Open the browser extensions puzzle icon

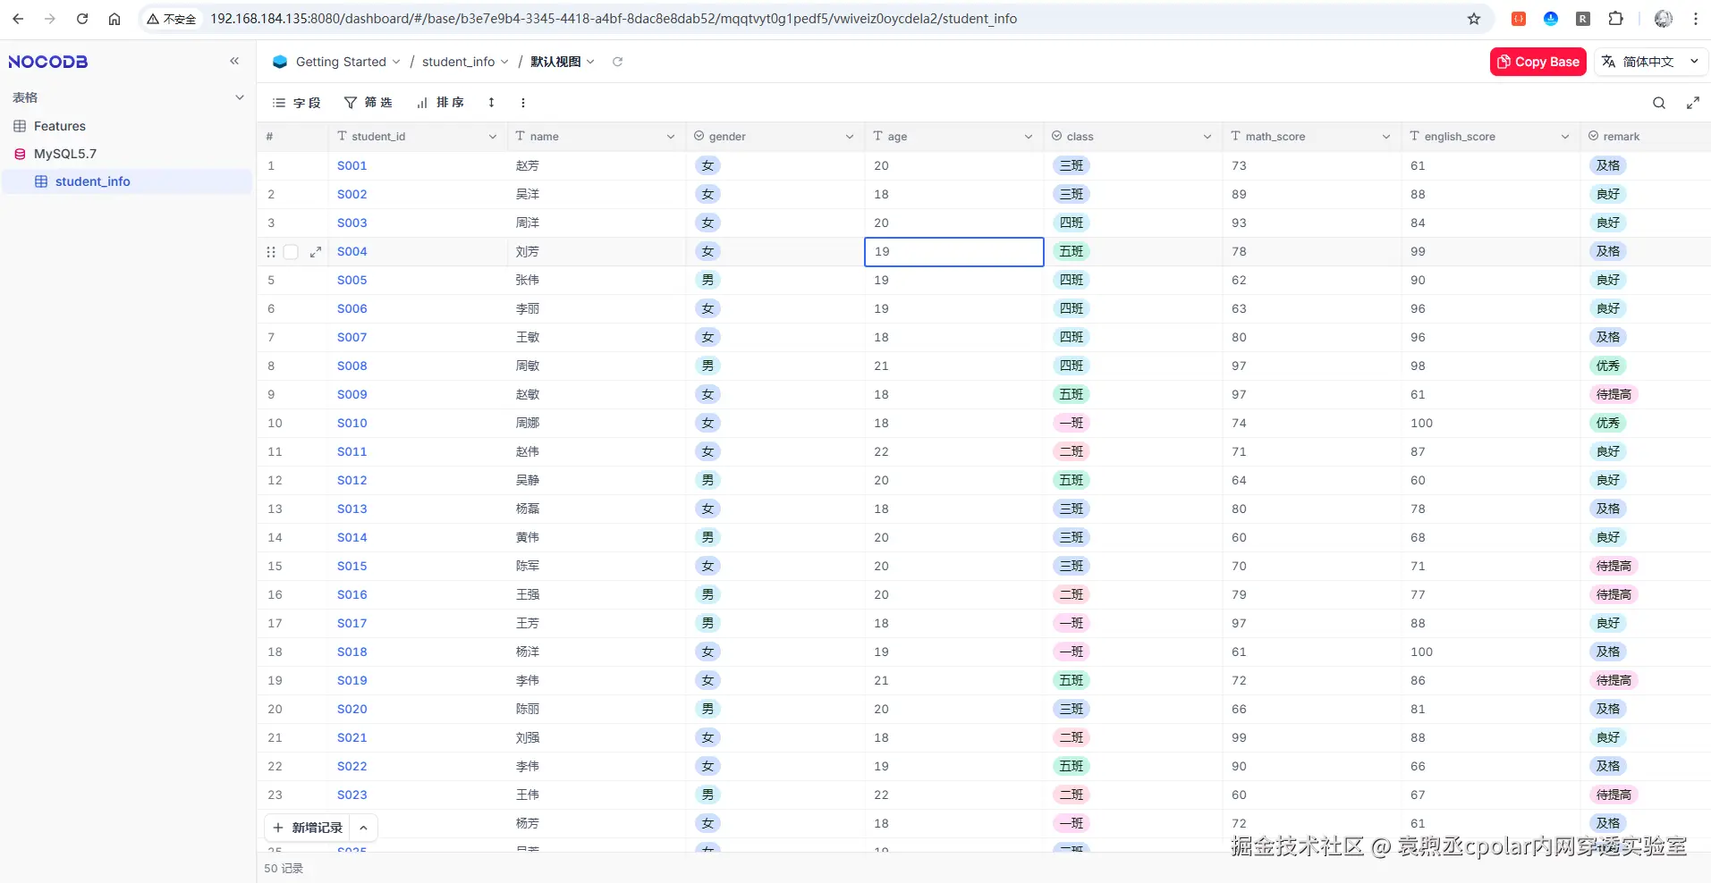(x=1615, y=19)
